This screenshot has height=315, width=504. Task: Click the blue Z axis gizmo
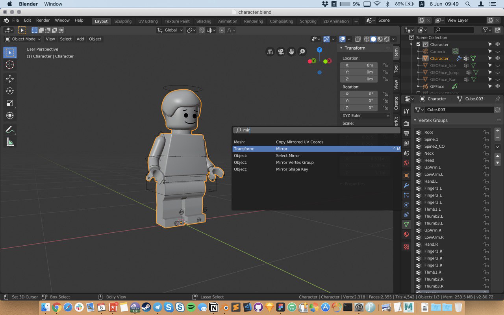(x=319, y=50)
